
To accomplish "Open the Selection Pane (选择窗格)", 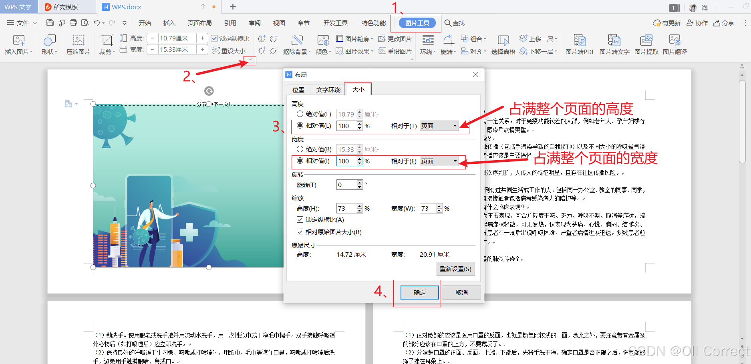I will point(503,44).
